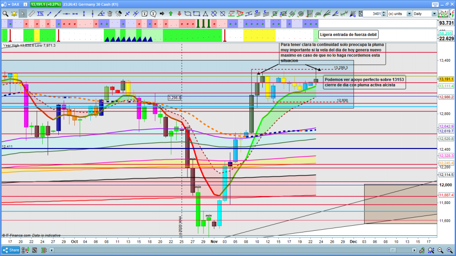Insert a green up arrow marker
This screenshot has height=256, width=456.
[x=170, y=14]
